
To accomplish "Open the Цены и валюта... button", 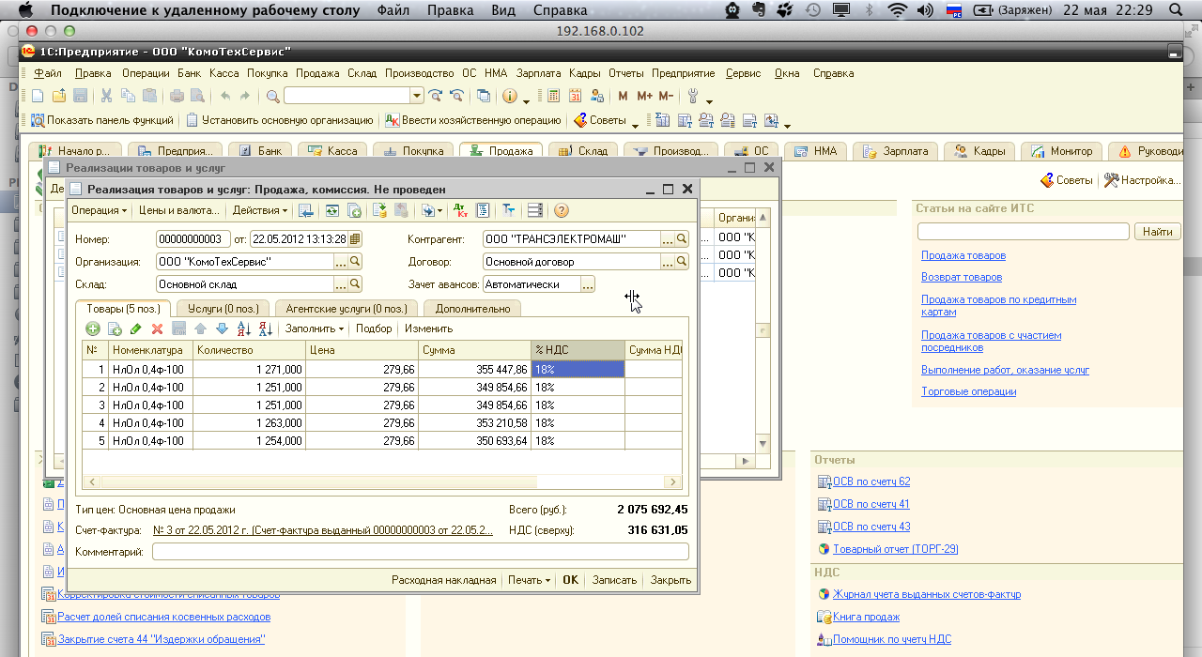I will (179, 210).
